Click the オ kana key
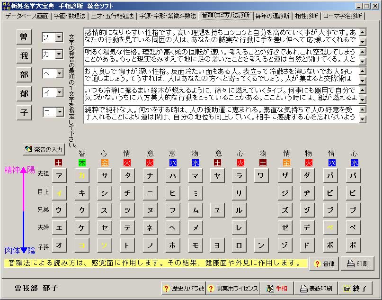 (59, 245)
